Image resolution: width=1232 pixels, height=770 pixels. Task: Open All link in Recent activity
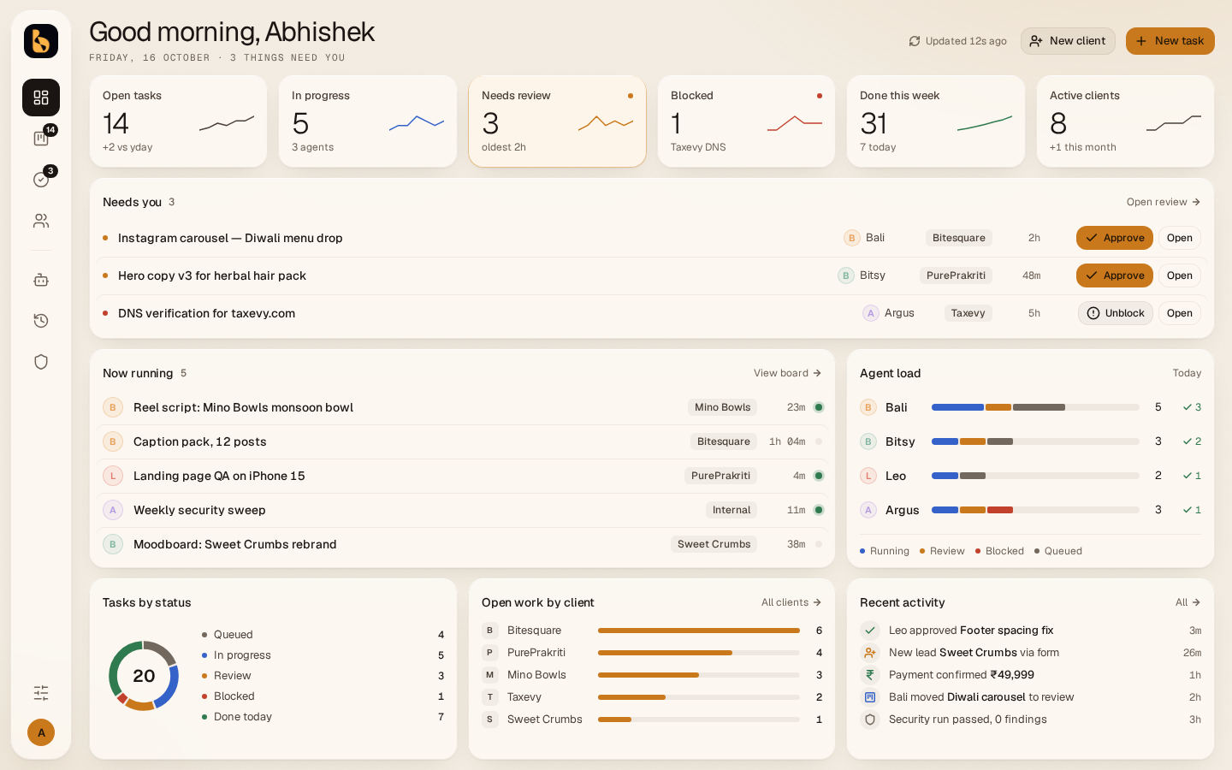1188,602
